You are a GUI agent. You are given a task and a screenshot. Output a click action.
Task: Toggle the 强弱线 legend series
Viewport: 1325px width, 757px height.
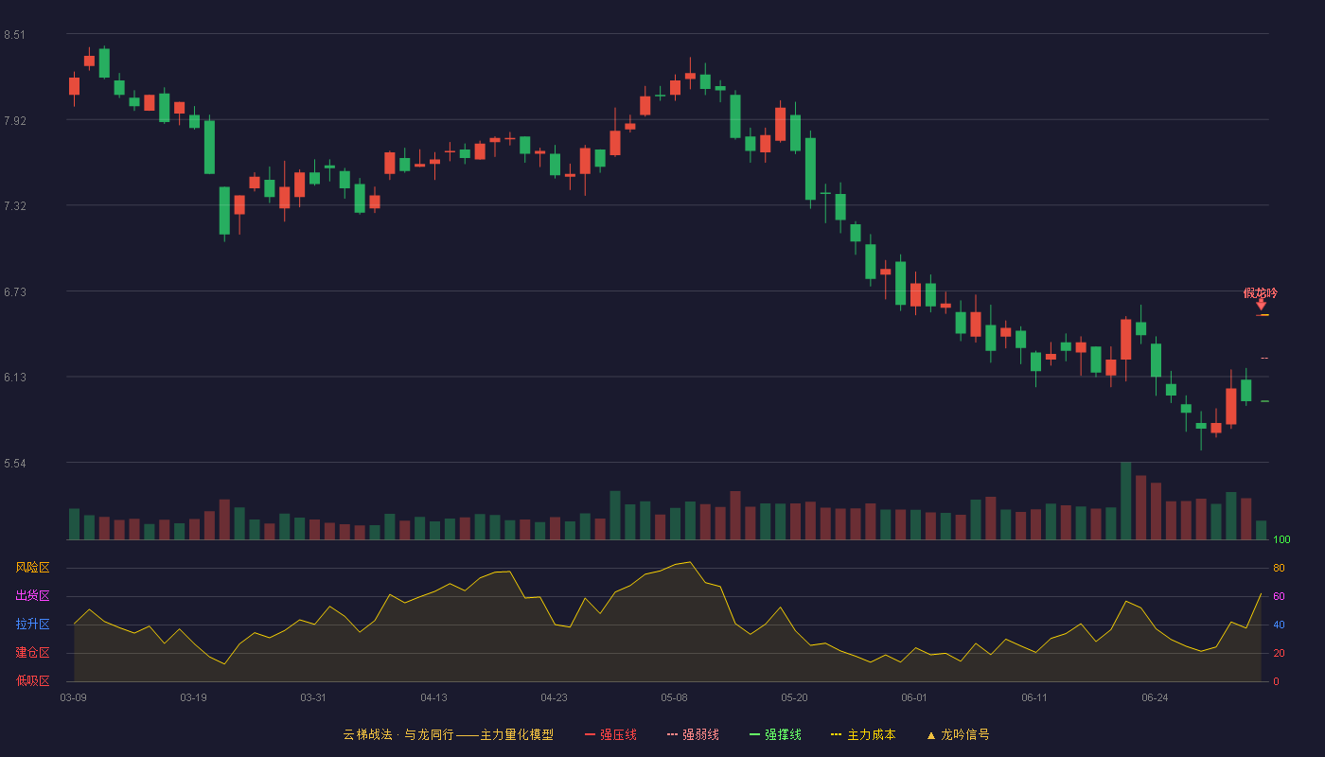tap(693, 734)
